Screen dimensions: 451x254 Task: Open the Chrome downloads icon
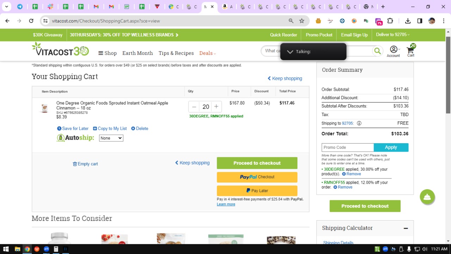408,21
